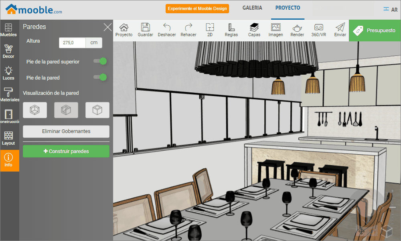The image size is (401, 241).
Task: Save project with Guardar icon
Action: pyautogui.click(x=145, y=30)
